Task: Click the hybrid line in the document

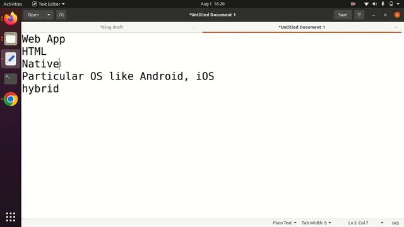Action: tap(40, 89)
